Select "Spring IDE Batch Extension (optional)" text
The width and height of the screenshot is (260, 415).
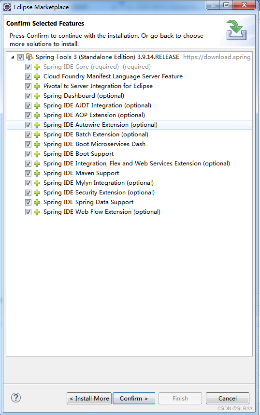[96, 134]
